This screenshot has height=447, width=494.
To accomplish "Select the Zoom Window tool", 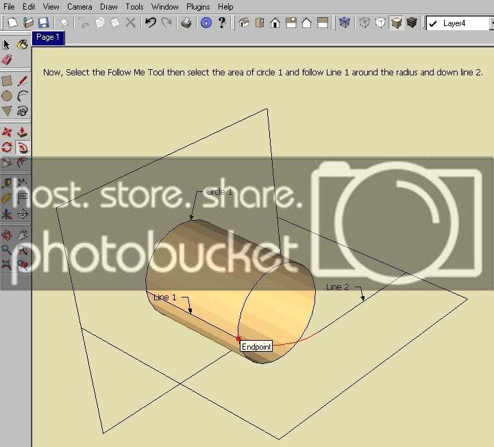I will (22, 250).
